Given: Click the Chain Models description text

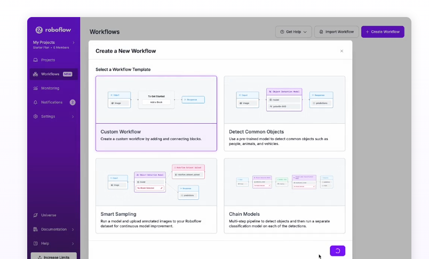Looking at the screenshot, I should (x=280, y=223).
